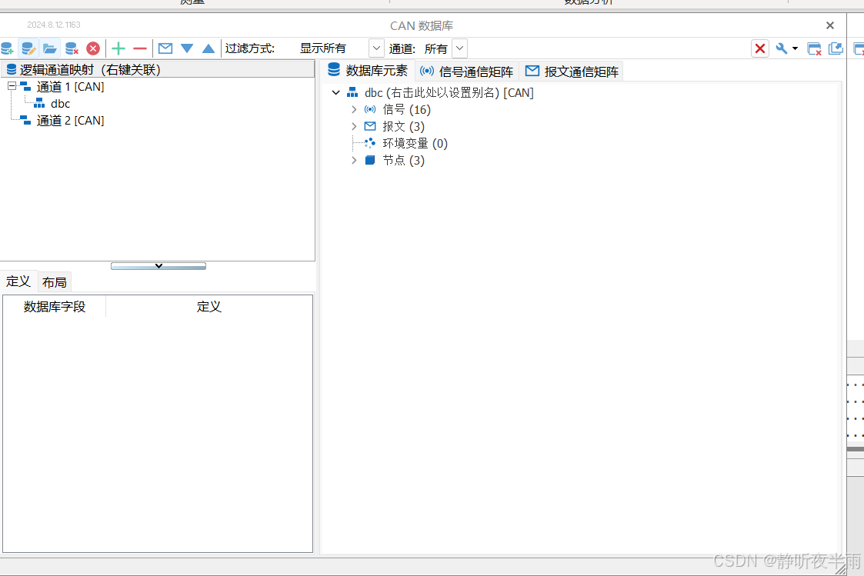Click the red circle delete-all icon
The image size is (864, 576).
tap(93, 48)
